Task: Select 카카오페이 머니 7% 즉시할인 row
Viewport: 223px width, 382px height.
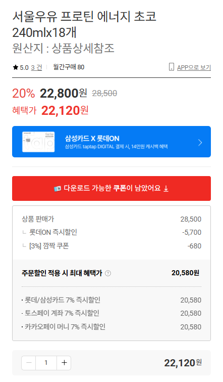Action: pos(111,327)
